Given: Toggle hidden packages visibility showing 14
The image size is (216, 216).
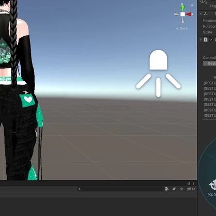Looking at the screenshot, I should pos(191,189).
